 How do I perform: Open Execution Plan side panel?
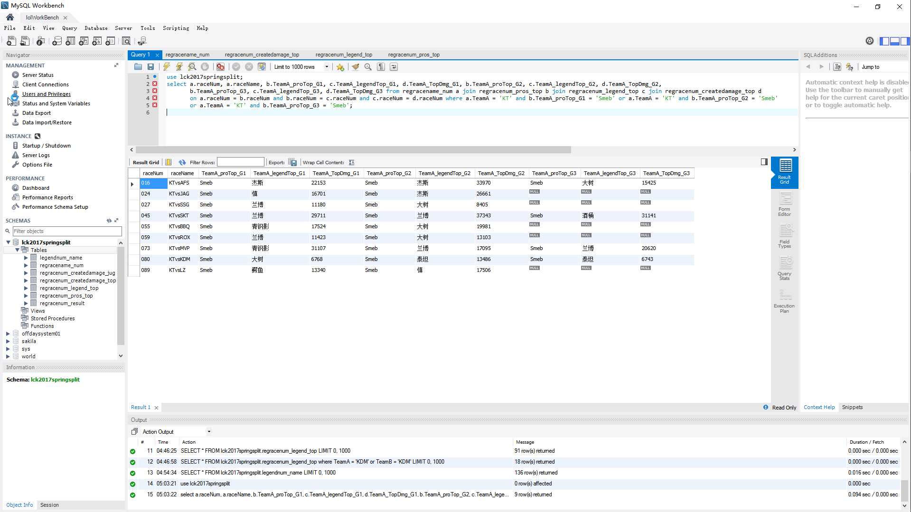click(x=784, y=301)
